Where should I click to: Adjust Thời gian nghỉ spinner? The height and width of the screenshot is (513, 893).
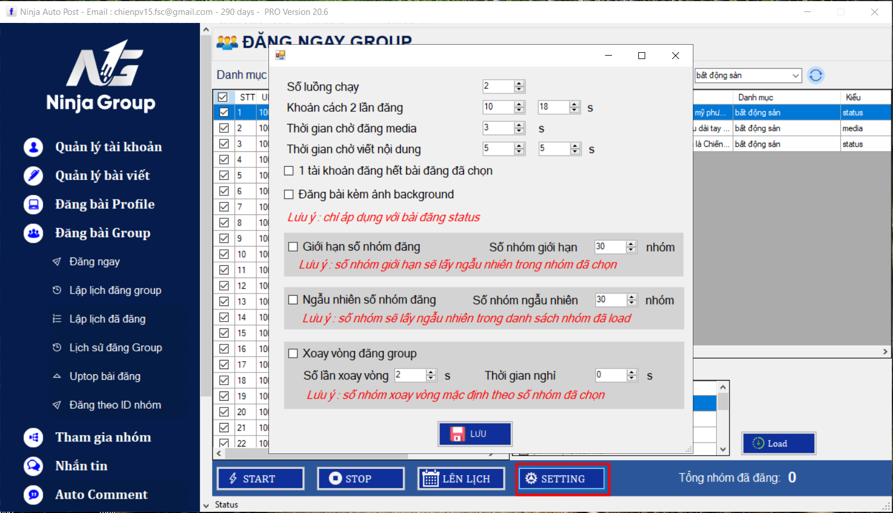tap(632, 375)
